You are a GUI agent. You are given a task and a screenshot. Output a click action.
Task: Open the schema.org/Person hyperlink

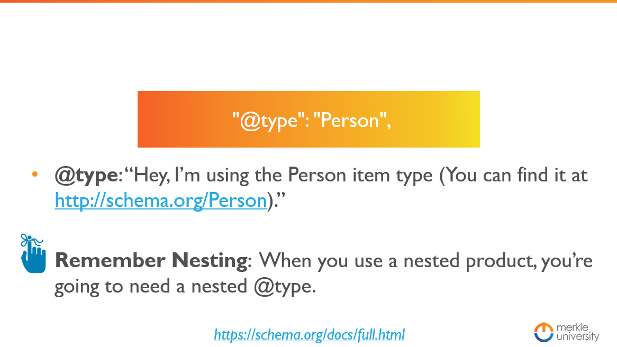(161, 200)
